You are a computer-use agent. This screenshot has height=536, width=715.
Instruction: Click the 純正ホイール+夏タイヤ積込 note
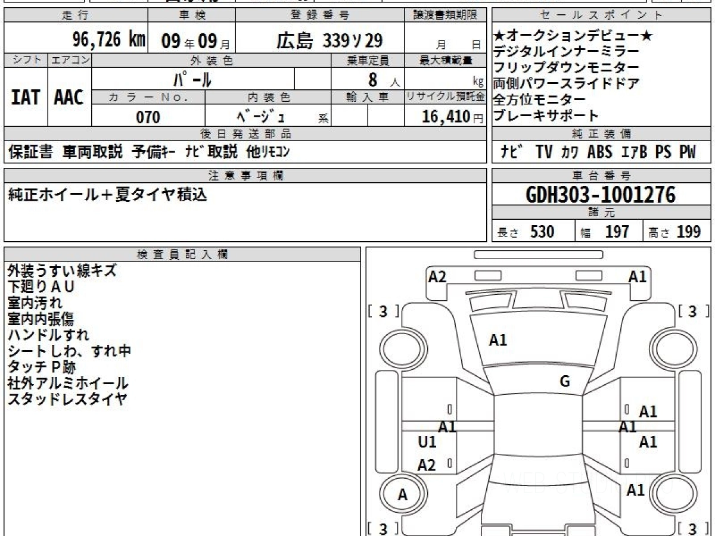[x=108, y=195]
